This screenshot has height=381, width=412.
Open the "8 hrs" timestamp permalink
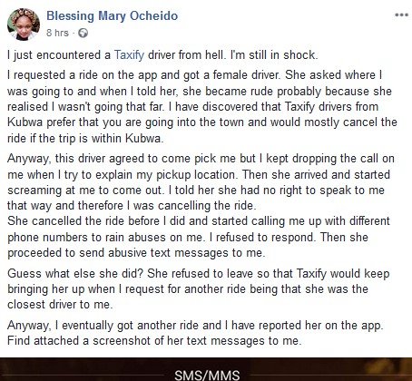point(57,33)
